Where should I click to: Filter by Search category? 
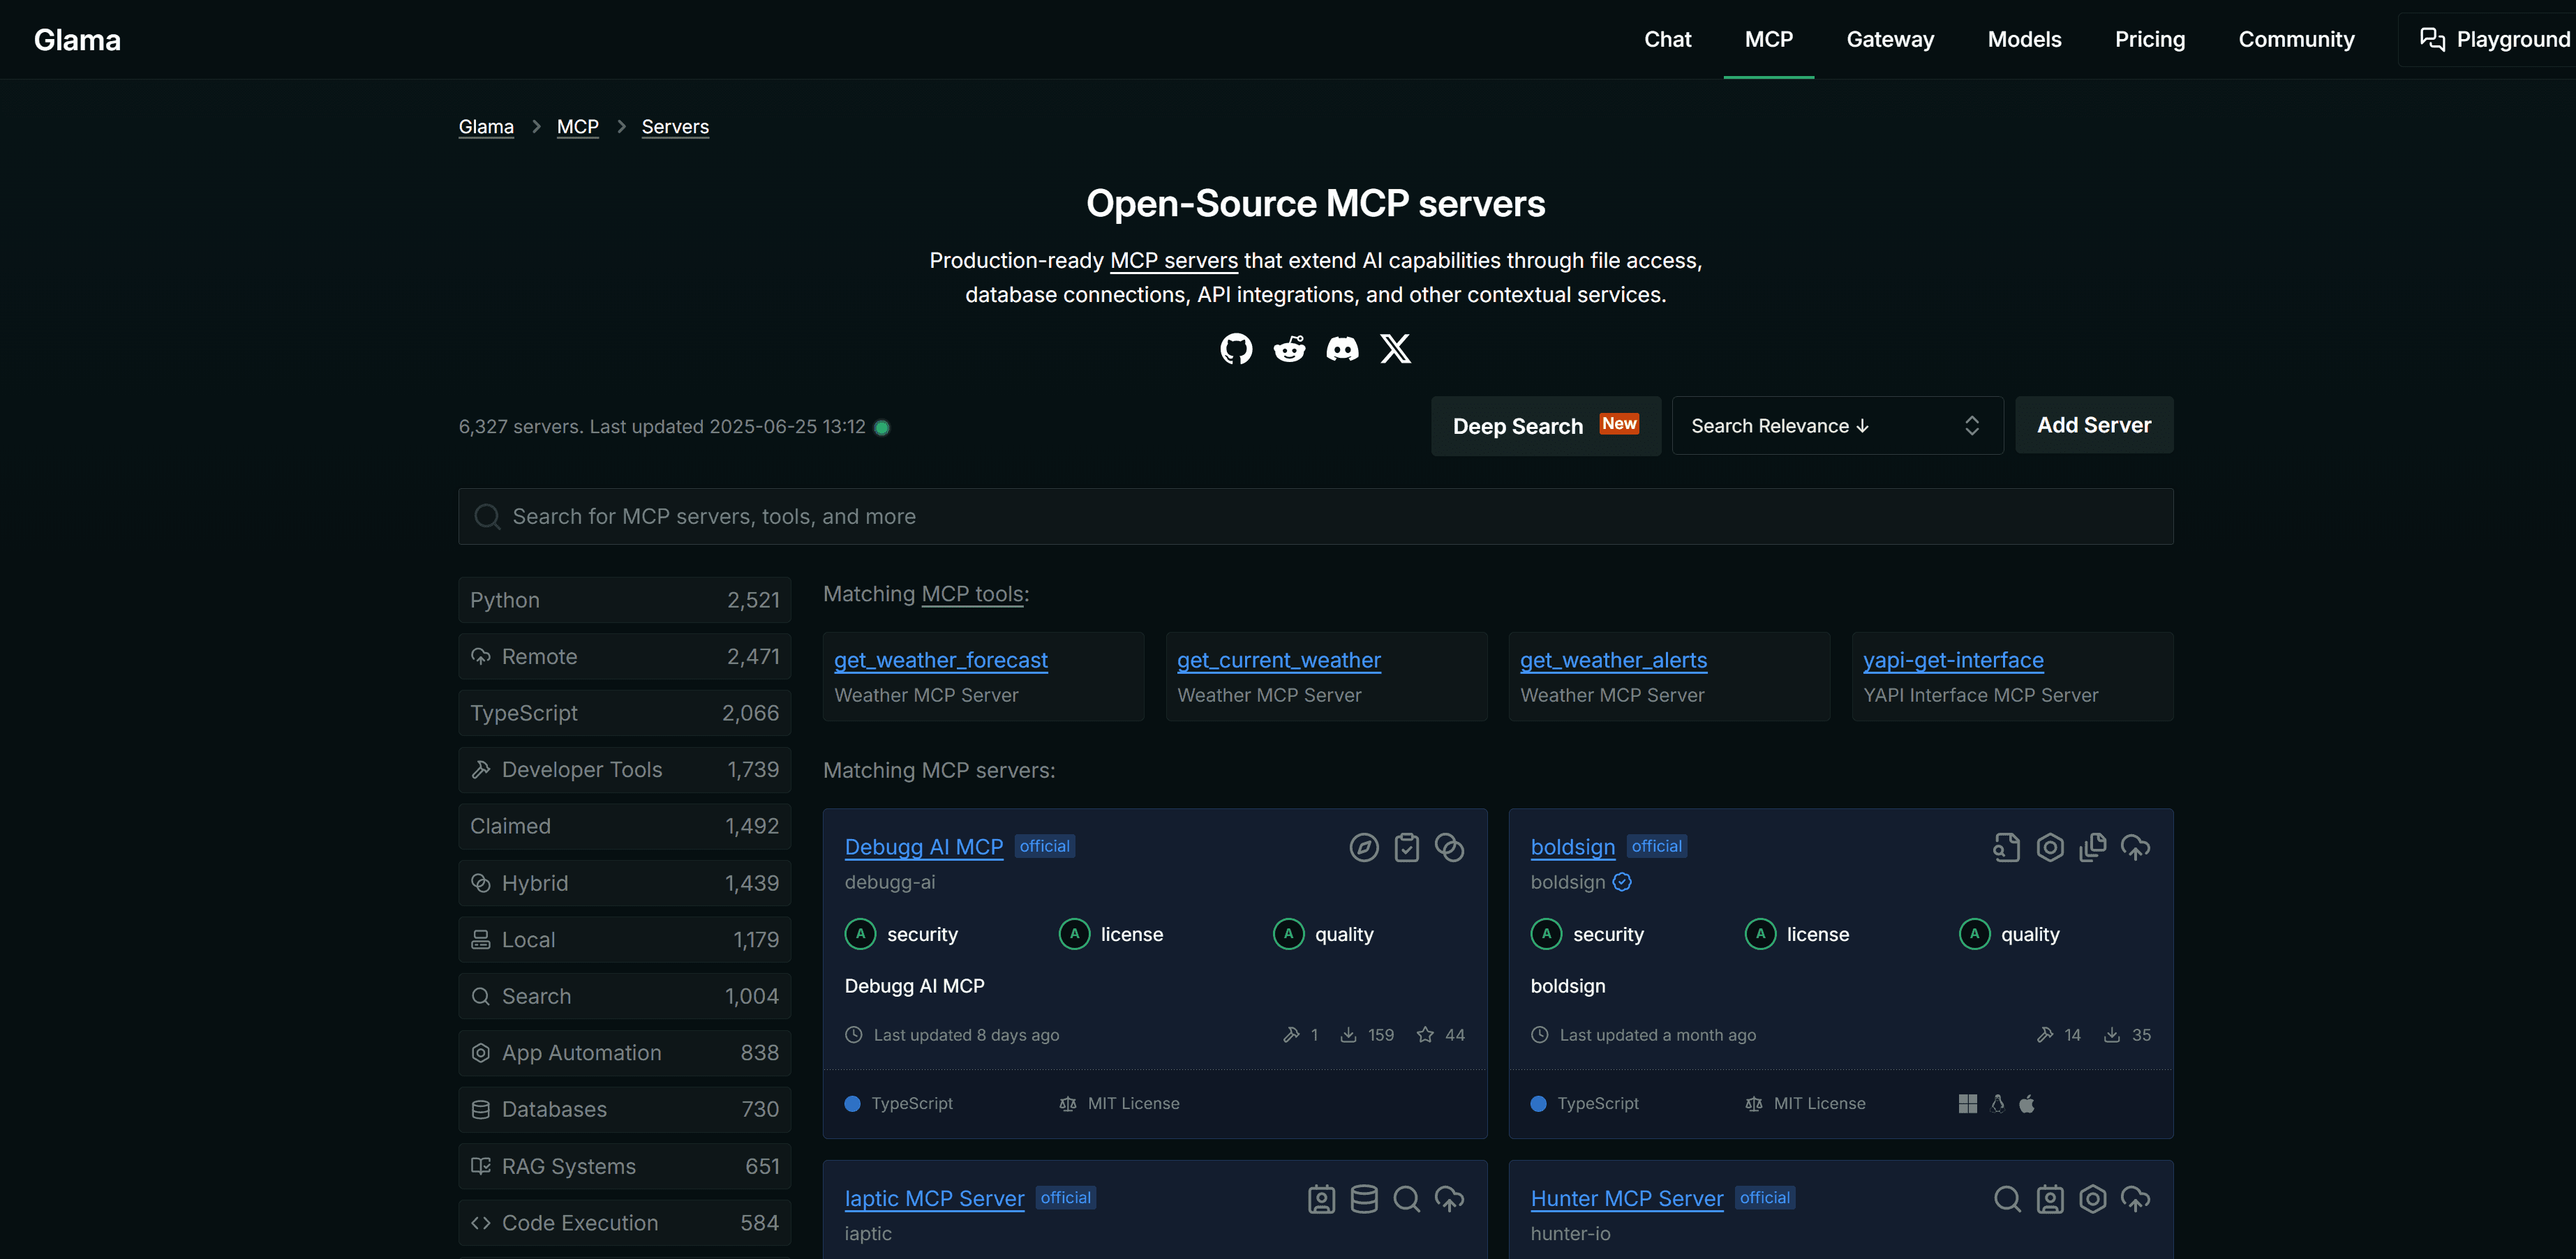[624, 996]
